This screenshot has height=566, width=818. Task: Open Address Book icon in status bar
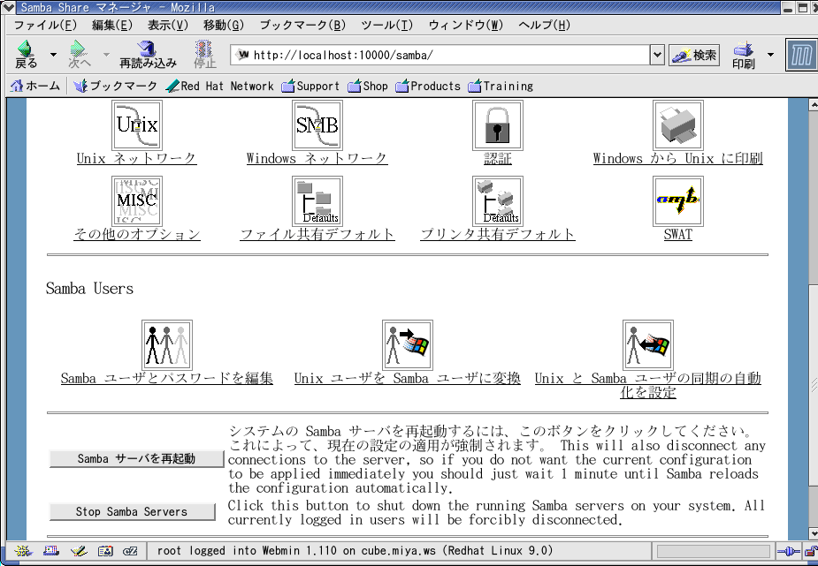(105, 551)
